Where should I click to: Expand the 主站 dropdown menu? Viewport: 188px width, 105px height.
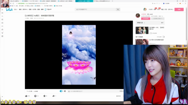pyautogui.click(x=16, y=9)
